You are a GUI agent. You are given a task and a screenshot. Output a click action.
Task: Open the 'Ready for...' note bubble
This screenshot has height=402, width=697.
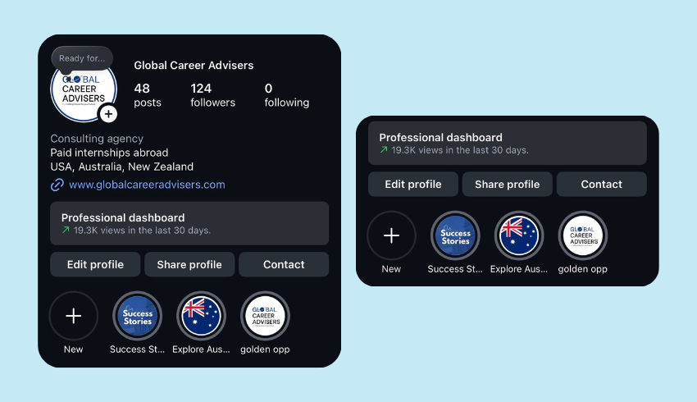click(82, 58)
